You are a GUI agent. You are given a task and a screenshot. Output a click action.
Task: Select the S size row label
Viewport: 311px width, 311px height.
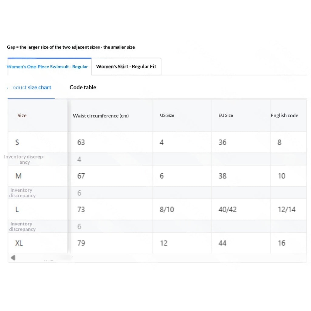coord(17,142)
